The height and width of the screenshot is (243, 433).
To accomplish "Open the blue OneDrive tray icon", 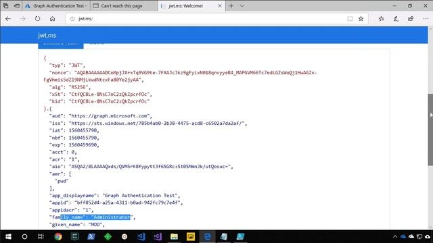I will [403, 236].
